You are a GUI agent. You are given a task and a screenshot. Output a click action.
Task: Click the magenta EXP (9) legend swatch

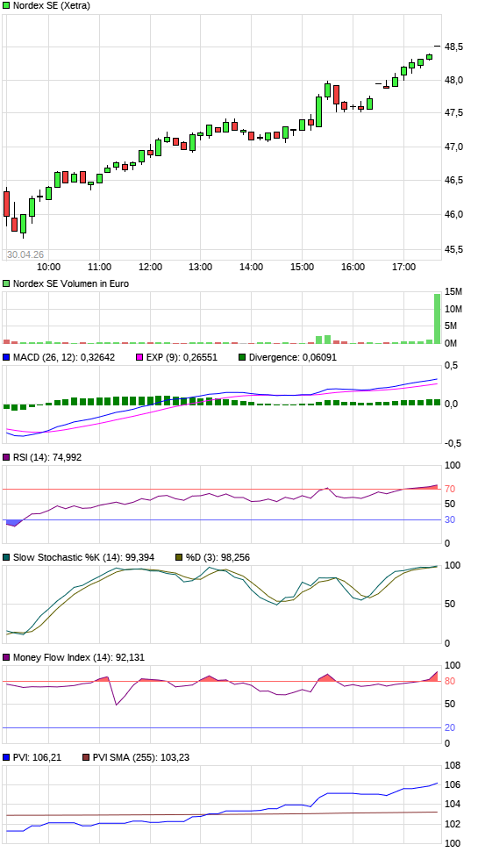click(x=139, y=357)
